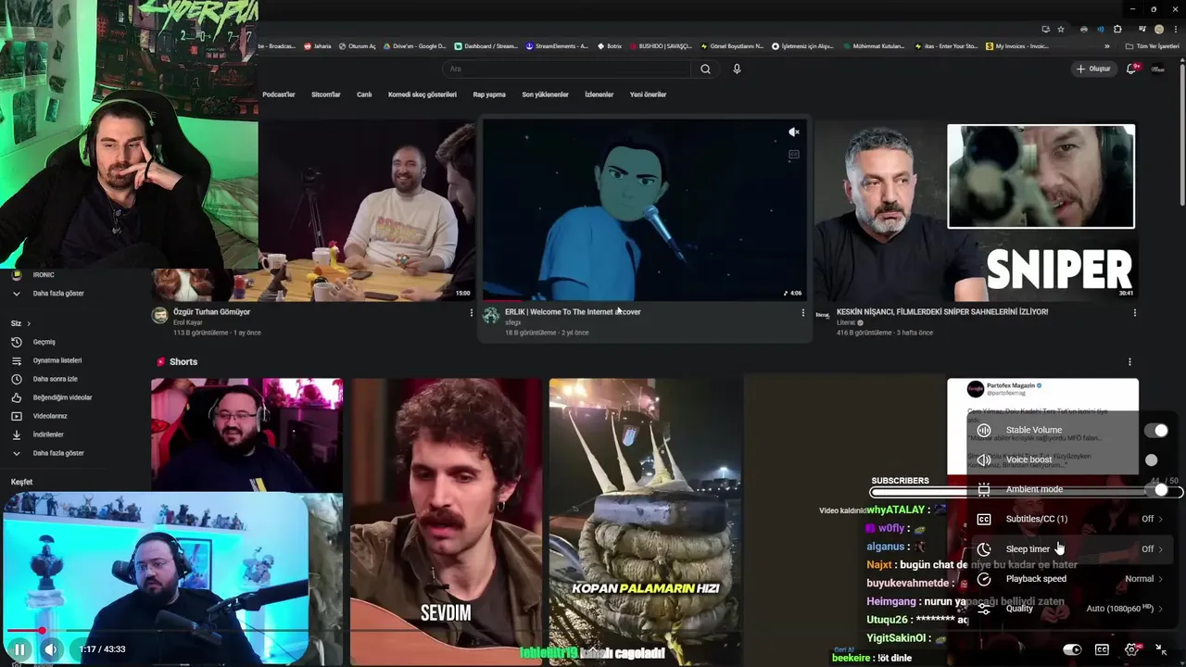This screenshot has width=1186, height=667.
Task: Open Tüm Yer İşaretleri bookmarks folder
Action: (1153, 45)
